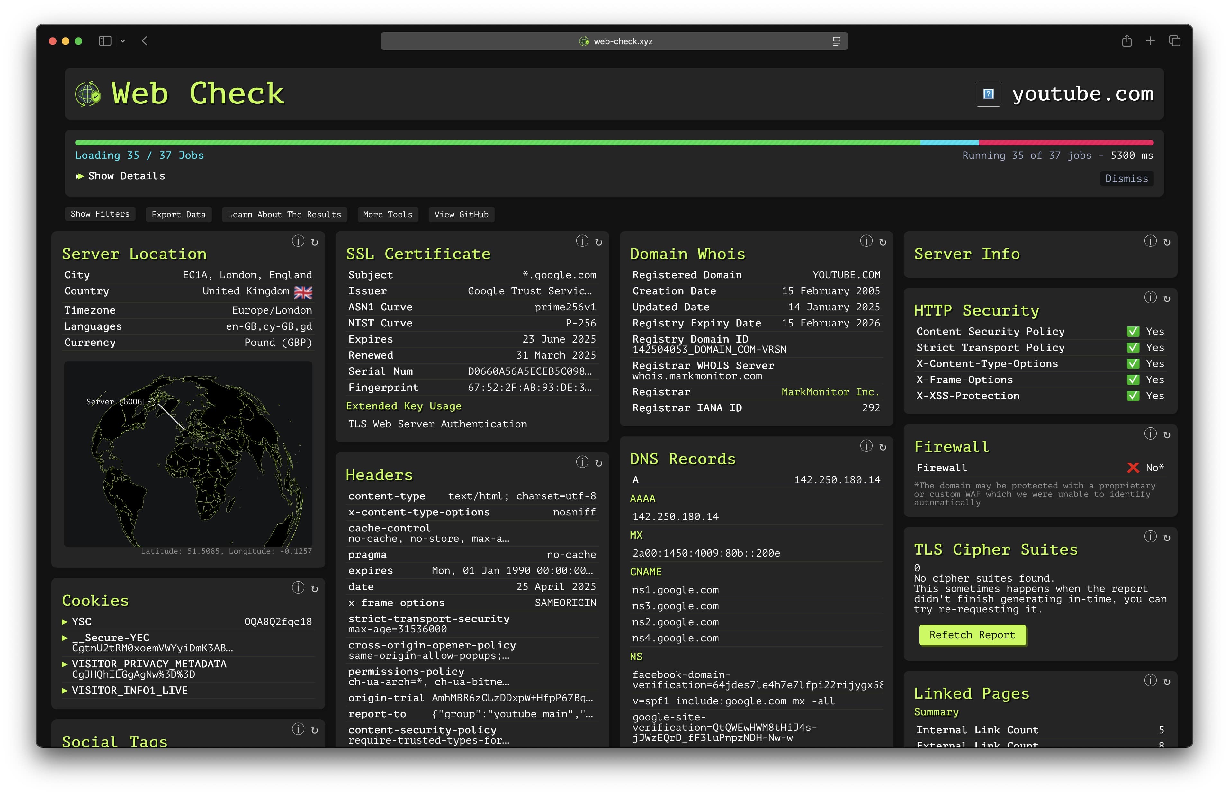Open Server Info card info icon
Screen dimensions: 1229x795
point(1150,241)
